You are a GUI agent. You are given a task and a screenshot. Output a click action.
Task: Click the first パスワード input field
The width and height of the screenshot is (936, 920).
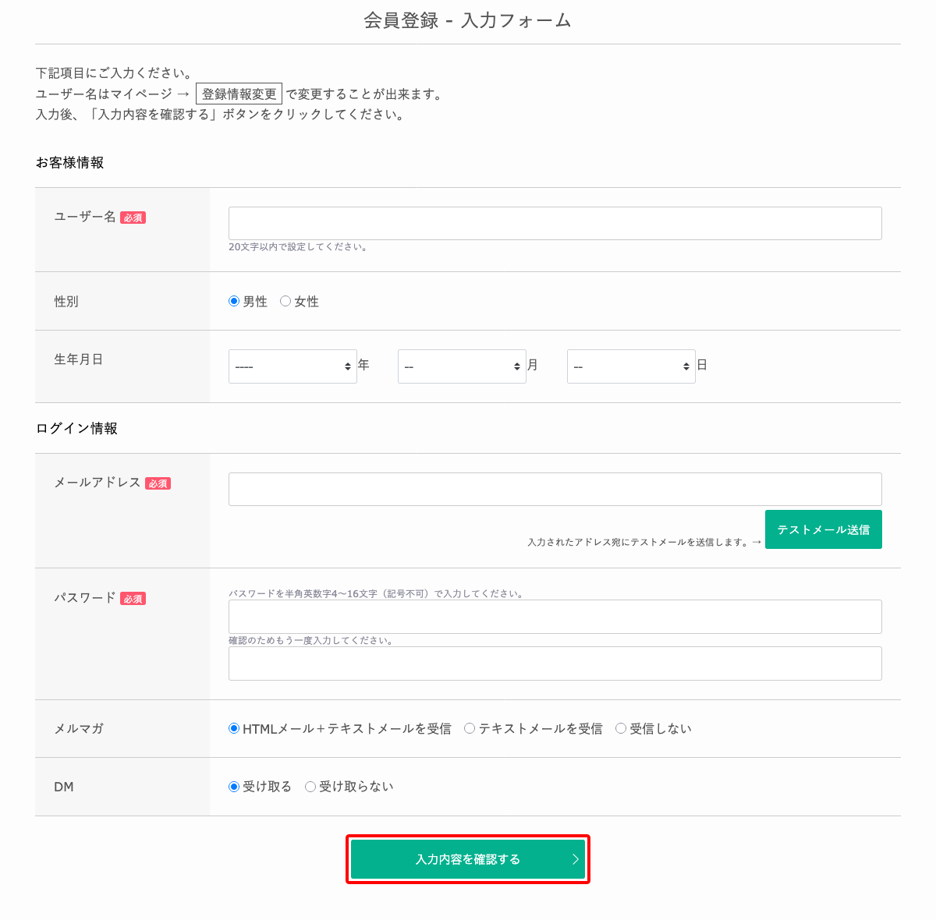(x=555, y=617)
